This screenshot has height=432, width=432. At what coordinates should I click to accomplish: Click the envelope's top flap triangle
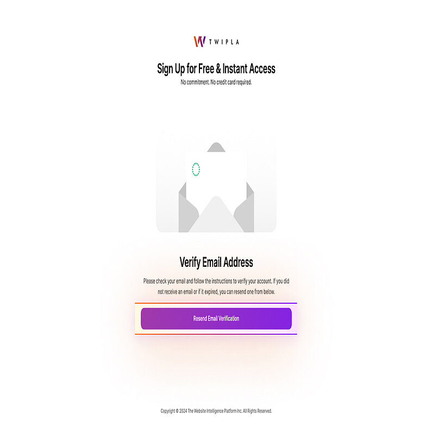click(216, 147)
